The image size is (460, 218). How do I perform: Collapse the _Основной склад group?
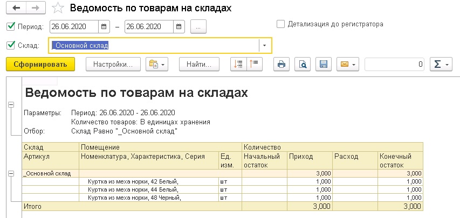[x=11, y=173]
